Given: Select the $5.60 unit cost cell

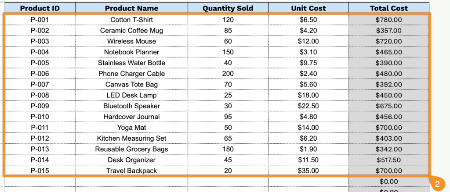Looking at the screenshot, I should coord(308,85).
